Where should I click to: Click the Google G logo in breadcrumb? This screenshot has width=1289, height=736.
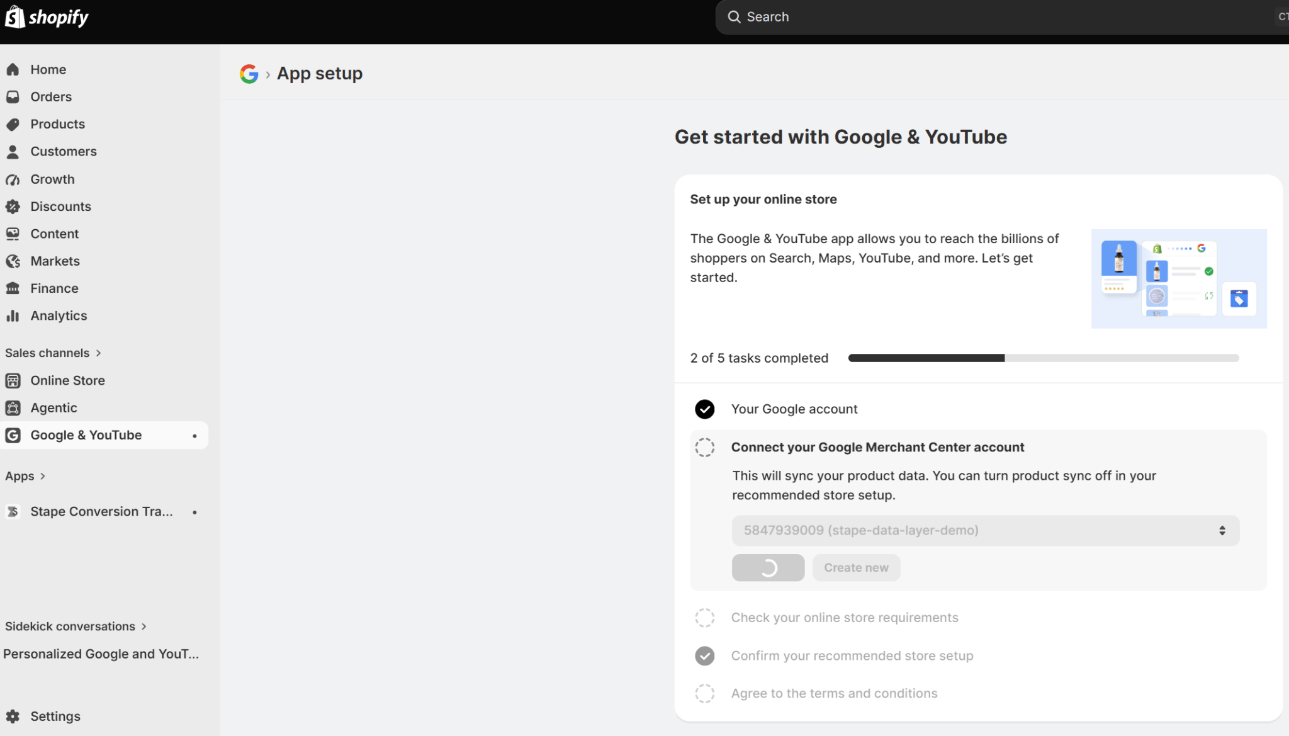click(249, 74)
